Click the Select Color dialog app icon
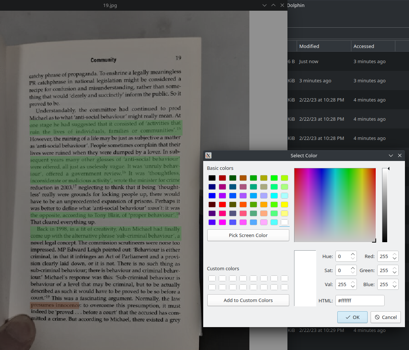 coord(208,155)
